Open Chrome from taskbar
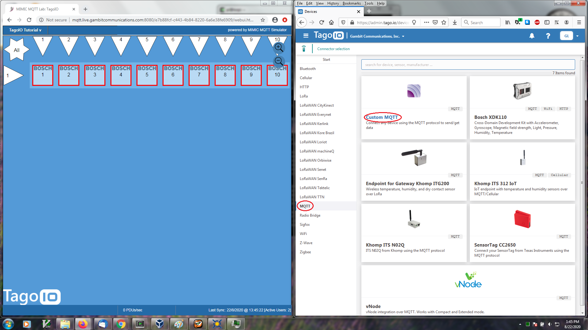Screen dimensions: 588x330 pos(121,324)
